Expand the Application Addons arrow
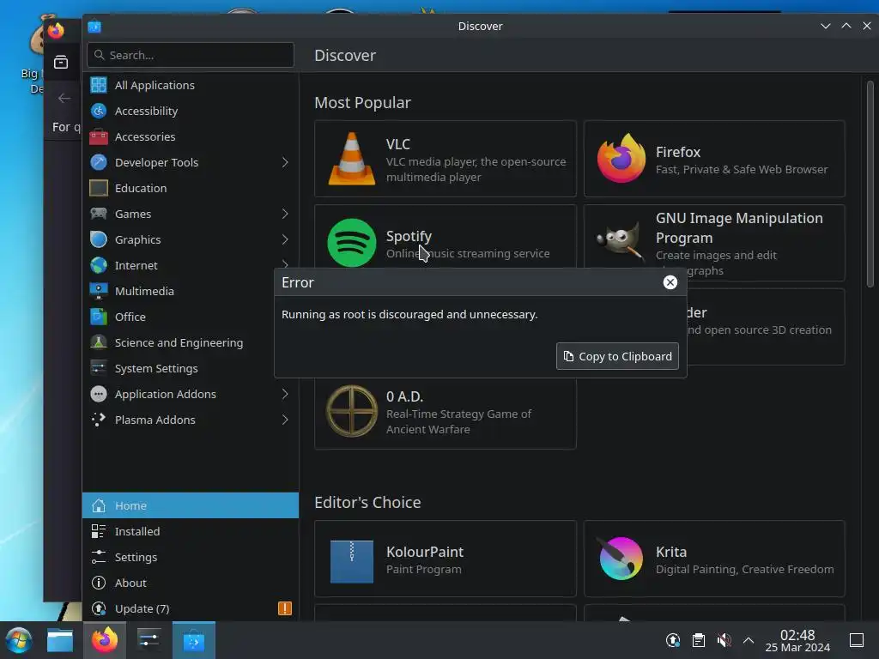The width and height of the screenshot is (879, 659). pos(285,394)
